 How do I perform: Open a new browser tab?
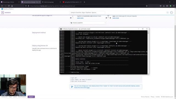pos(84,2)
